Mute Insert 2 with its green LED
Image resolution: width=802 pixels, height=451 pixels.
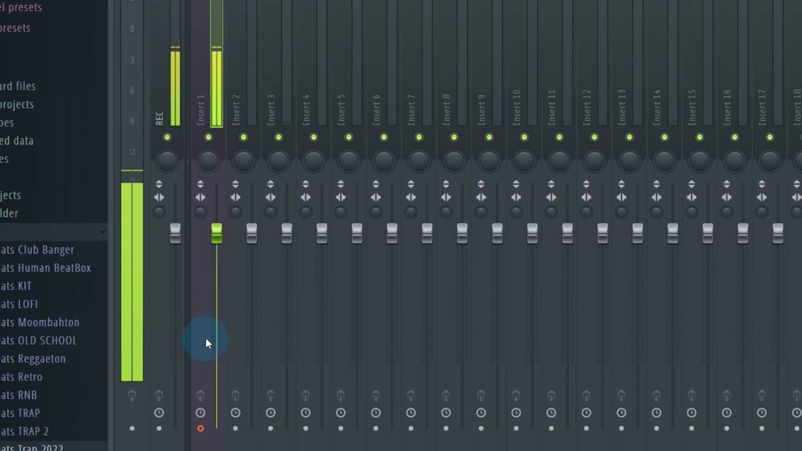pyautogui.click(x=244, y=137)
